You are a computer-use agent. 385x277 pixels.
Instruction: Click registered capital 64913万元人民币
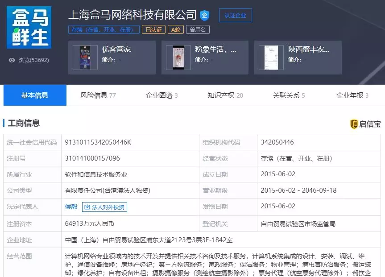(x=90, y=223)
